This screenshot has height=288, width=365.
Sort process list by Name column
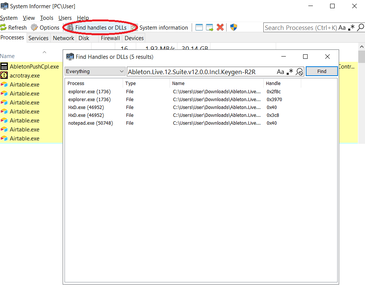(7, 56)
